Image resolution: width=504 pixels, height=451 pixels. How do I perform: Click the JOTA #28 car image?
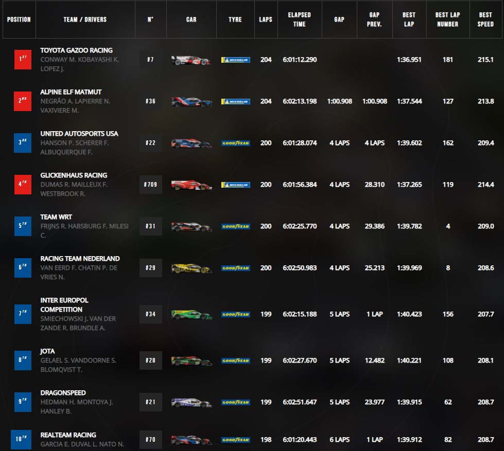191,361
